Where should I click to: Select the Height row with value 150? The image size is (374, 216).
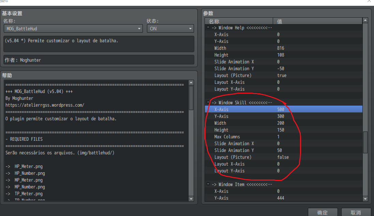284,130
